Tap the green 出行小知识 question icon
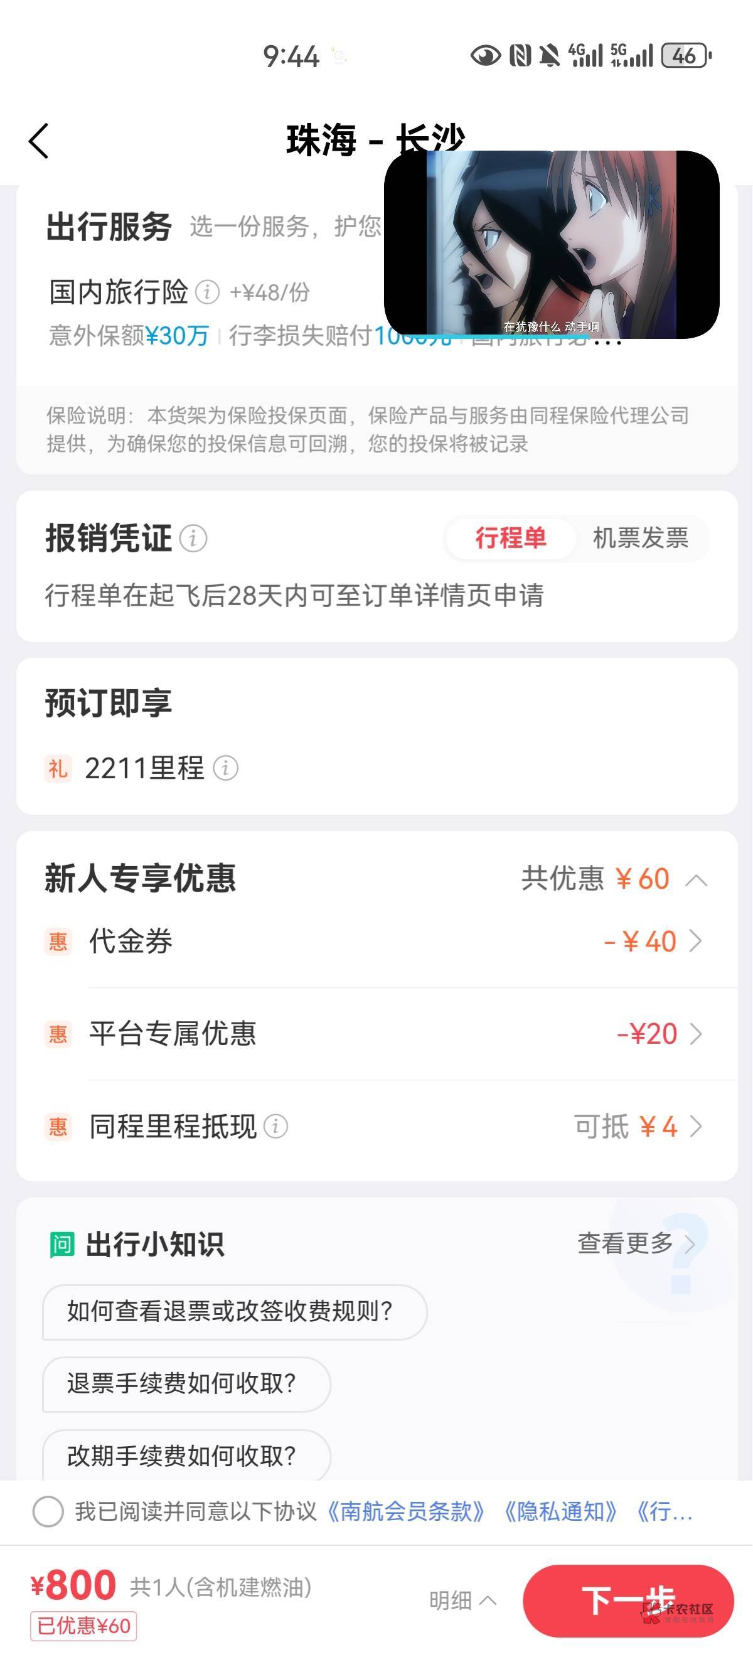The height and width of the screenshot is (1657, 753). pyautogui.click(x=62, y=1245)
